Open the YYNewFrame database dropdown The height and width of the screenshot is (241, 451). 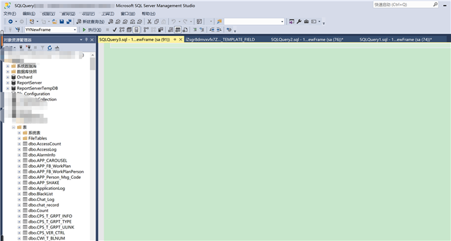75,29
